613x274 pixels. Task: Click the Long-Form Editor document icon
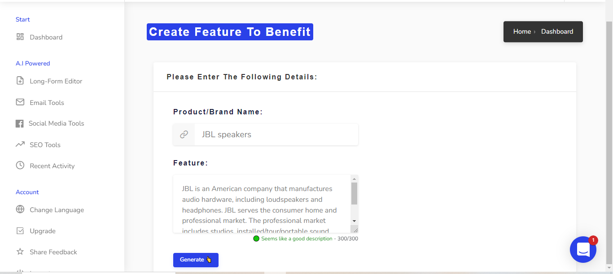[x=20, y=81]
